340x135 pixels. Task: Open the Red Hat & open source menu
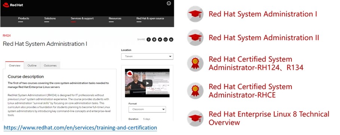(150, 18)
